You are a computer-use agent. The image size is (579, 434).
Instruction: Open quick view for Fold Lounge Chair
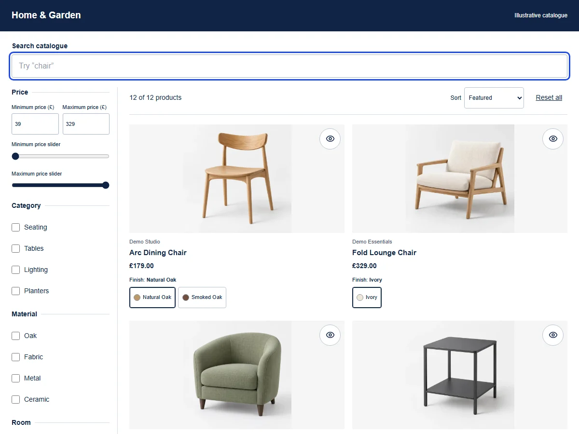pos(553,139)
